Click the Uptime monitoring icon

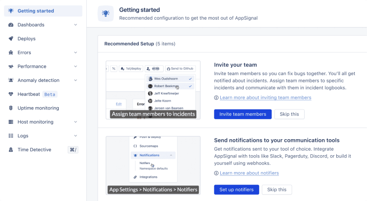tap(11, 108)
